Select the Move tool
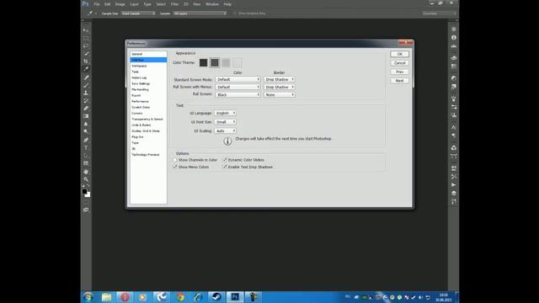This screenshot has height=303, width=539. (86, 30)
